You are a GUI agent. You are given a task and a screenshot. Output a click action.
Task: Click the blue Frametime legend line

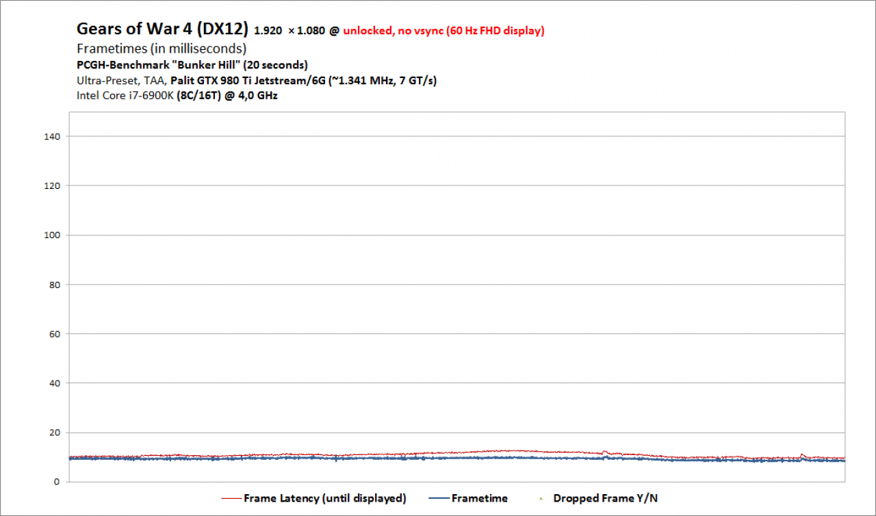439,498
